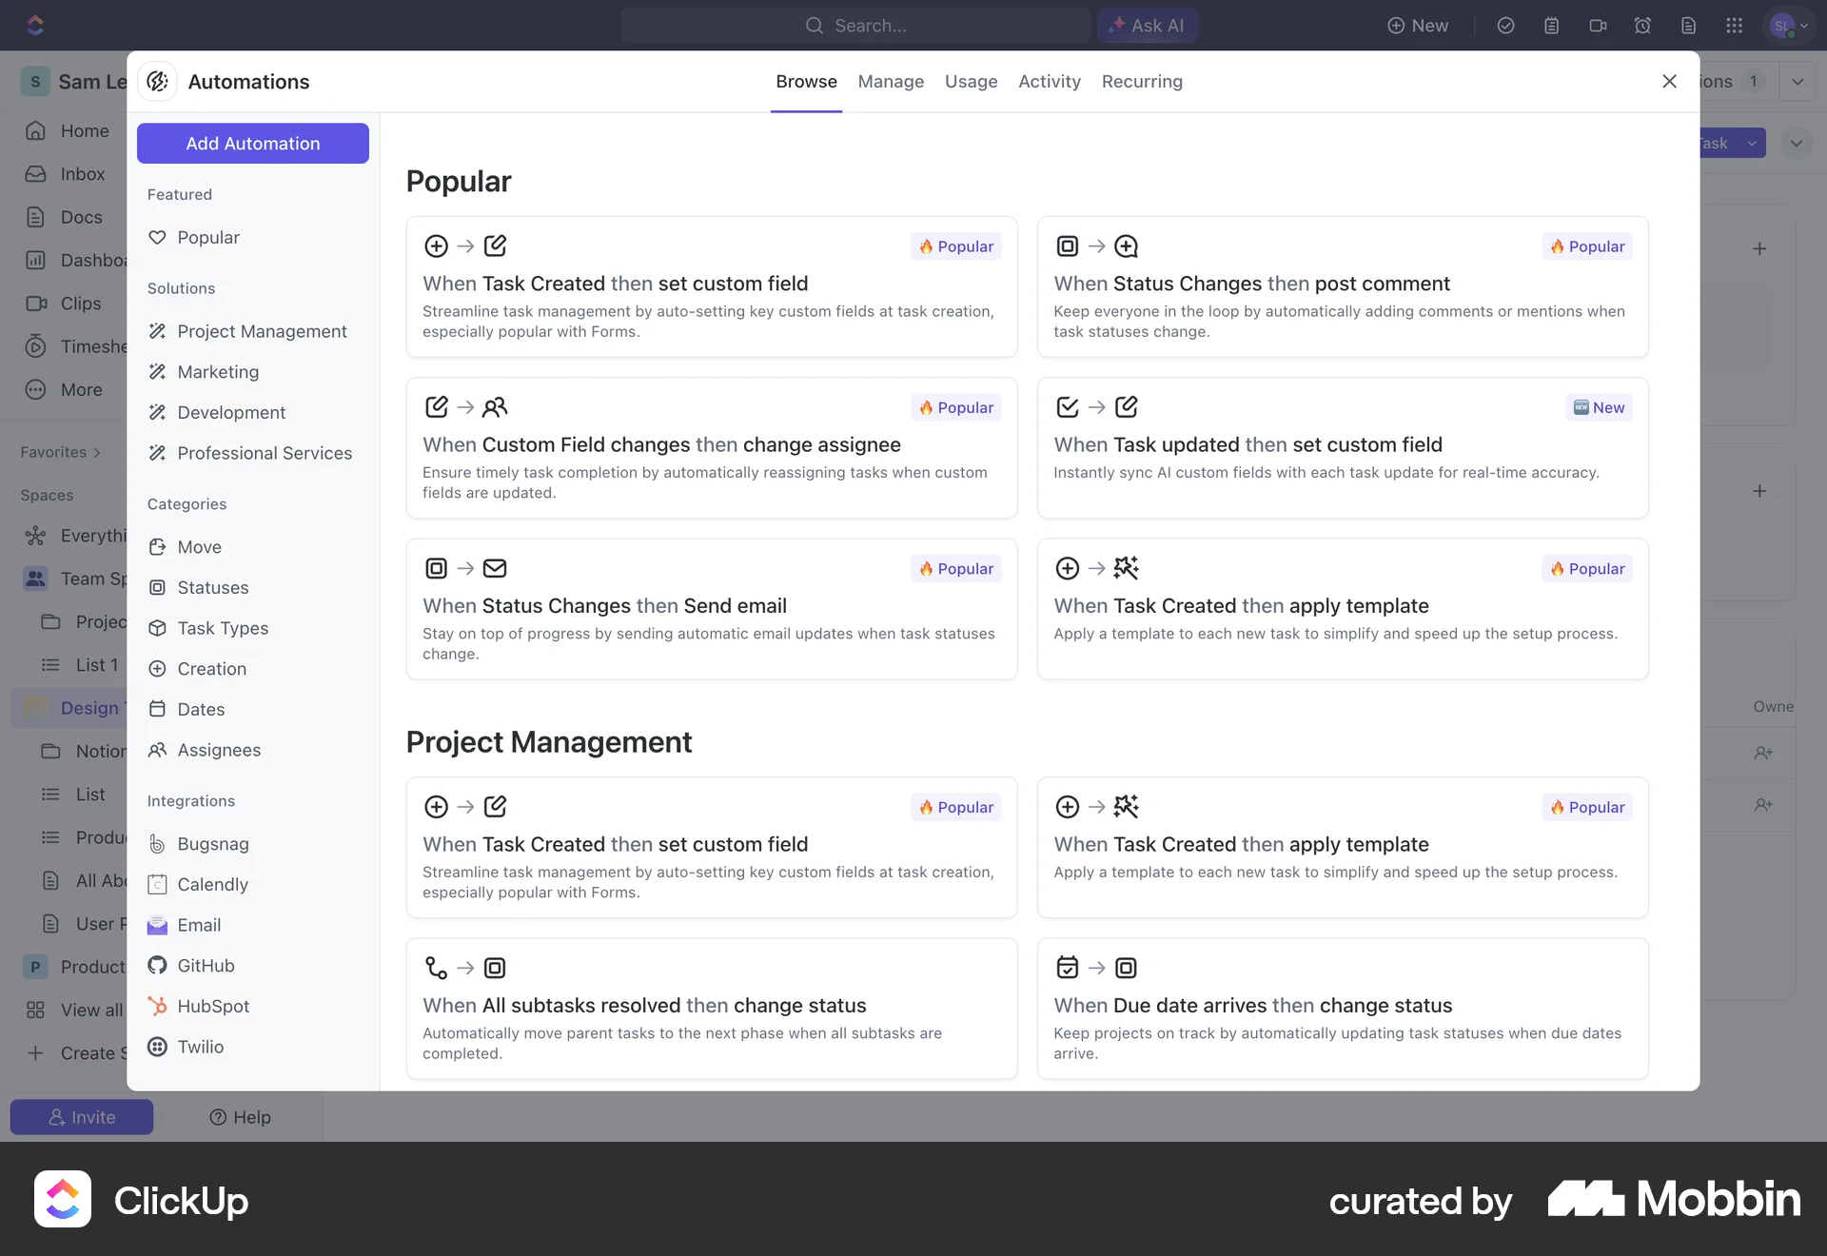Image resolution: width=1827 pixels, height=1256 pixels.
Task: Click the Add Automation button
Action: click(252, 143)
